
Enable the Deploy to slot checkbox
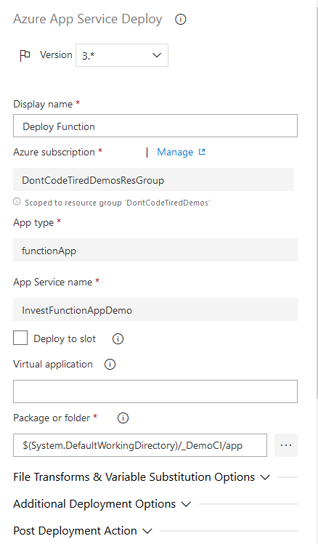pyautogui.click(x=20, y=338)
